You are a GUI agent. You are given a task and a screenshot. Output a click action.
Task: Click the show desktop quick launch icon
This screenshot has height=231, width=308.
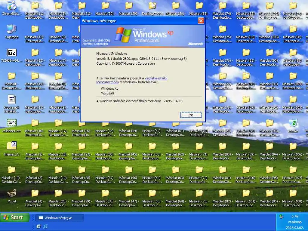point(38,226)
